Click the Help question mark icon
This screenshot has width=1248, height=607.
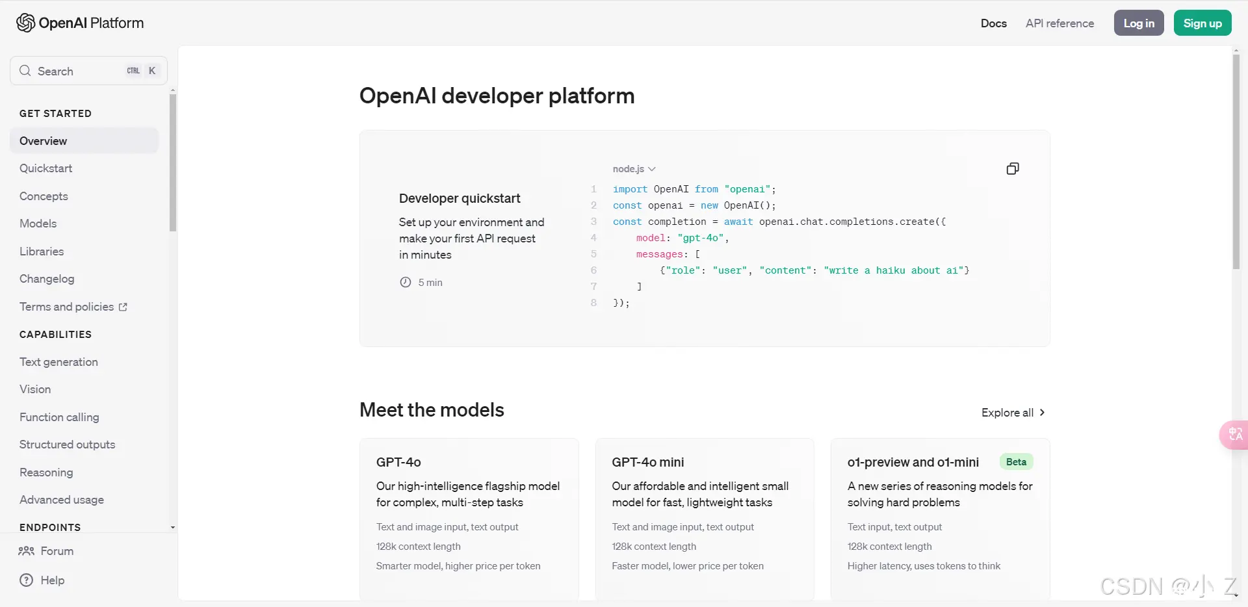point(26,580)
